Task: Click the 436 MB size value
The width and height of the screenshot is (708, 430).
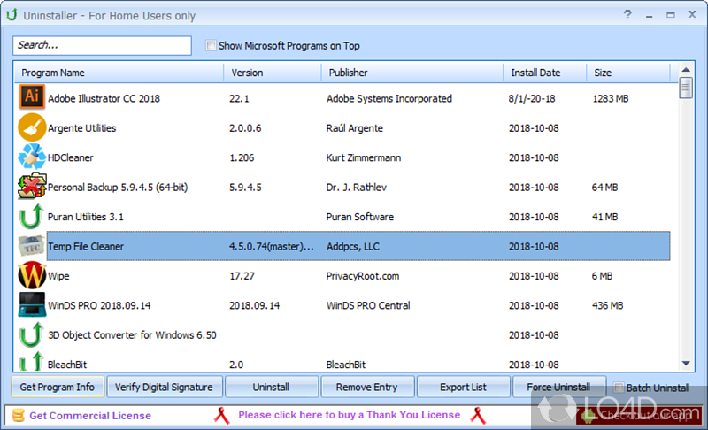Action: [607, 305]
